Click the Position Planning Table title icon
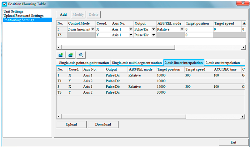 4,3
